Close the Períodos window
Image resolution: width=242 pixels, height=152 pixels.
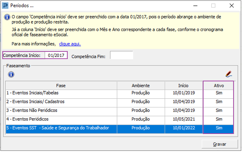coord(232,6)
